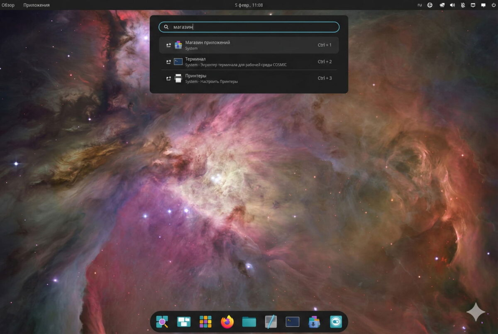498x334 pixels.
Task: Open the notifications applet in the panel
Action: click(x=483, y=5)
